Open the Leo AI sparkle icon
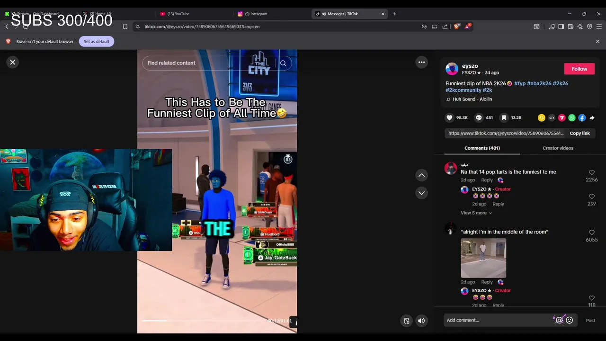 coord(580,27)
